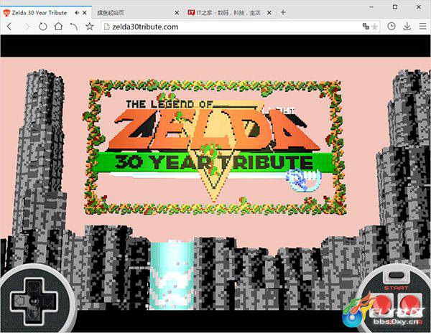The image size is (431, 333).
Task: Open browsing history clock icon
Action: pyautogui.click(x=391, y=27)
